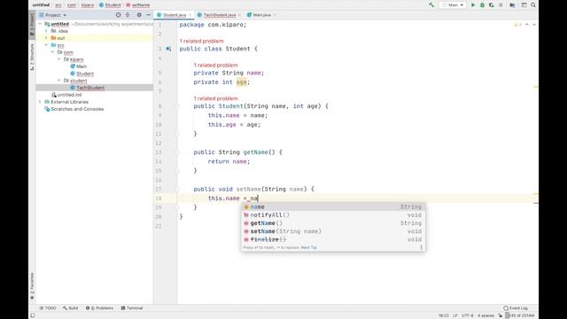Click UTF-8 encoding in status bar
The image size is (567, 319).
468,315
